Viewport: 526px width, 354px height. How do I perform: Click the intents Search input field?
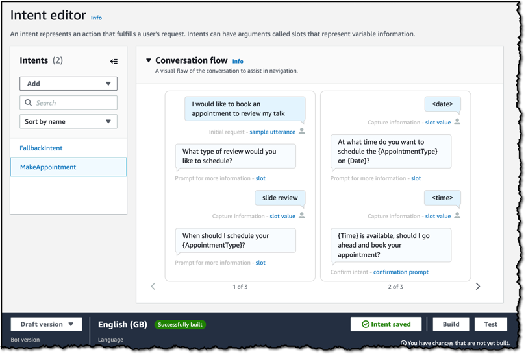coord(73,102)
